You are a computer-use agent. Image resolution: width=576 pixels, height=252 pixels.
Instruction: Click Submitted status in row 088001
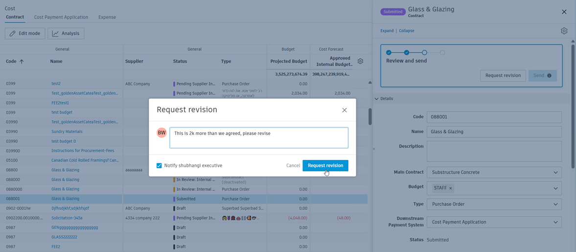click(186, 199)
